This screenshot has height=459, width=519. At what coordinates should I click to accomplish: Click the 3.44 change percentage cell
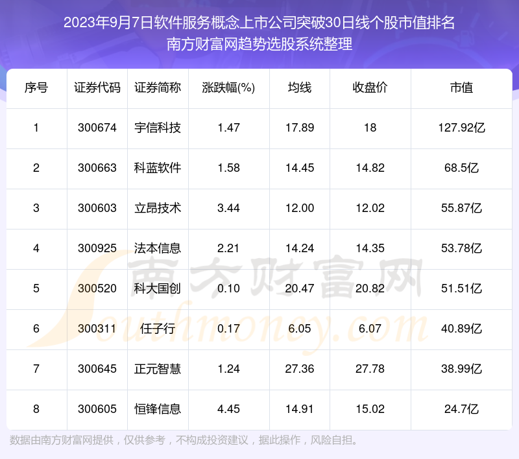[228, 208]
